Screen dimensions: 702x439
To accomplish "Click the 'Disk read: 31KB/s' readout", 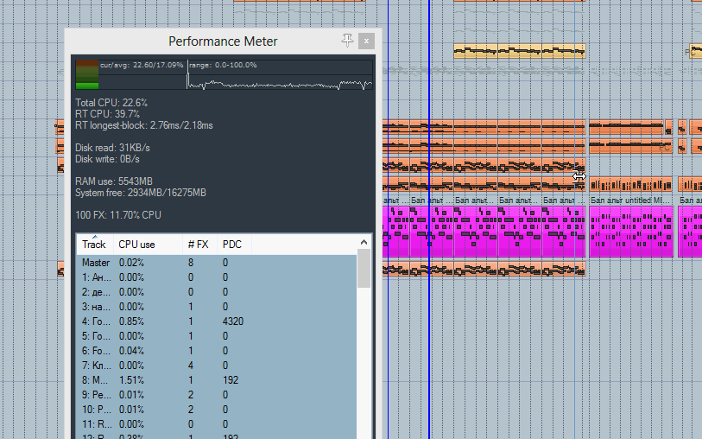I will pos(112,148).
